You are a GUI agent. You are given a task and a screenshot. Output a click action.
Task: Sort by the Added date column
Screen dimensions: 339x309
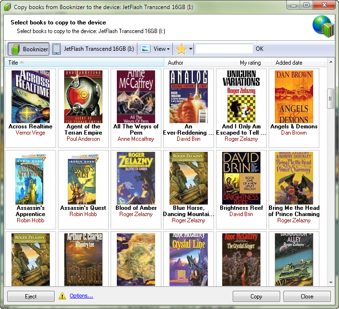(298, 63)
